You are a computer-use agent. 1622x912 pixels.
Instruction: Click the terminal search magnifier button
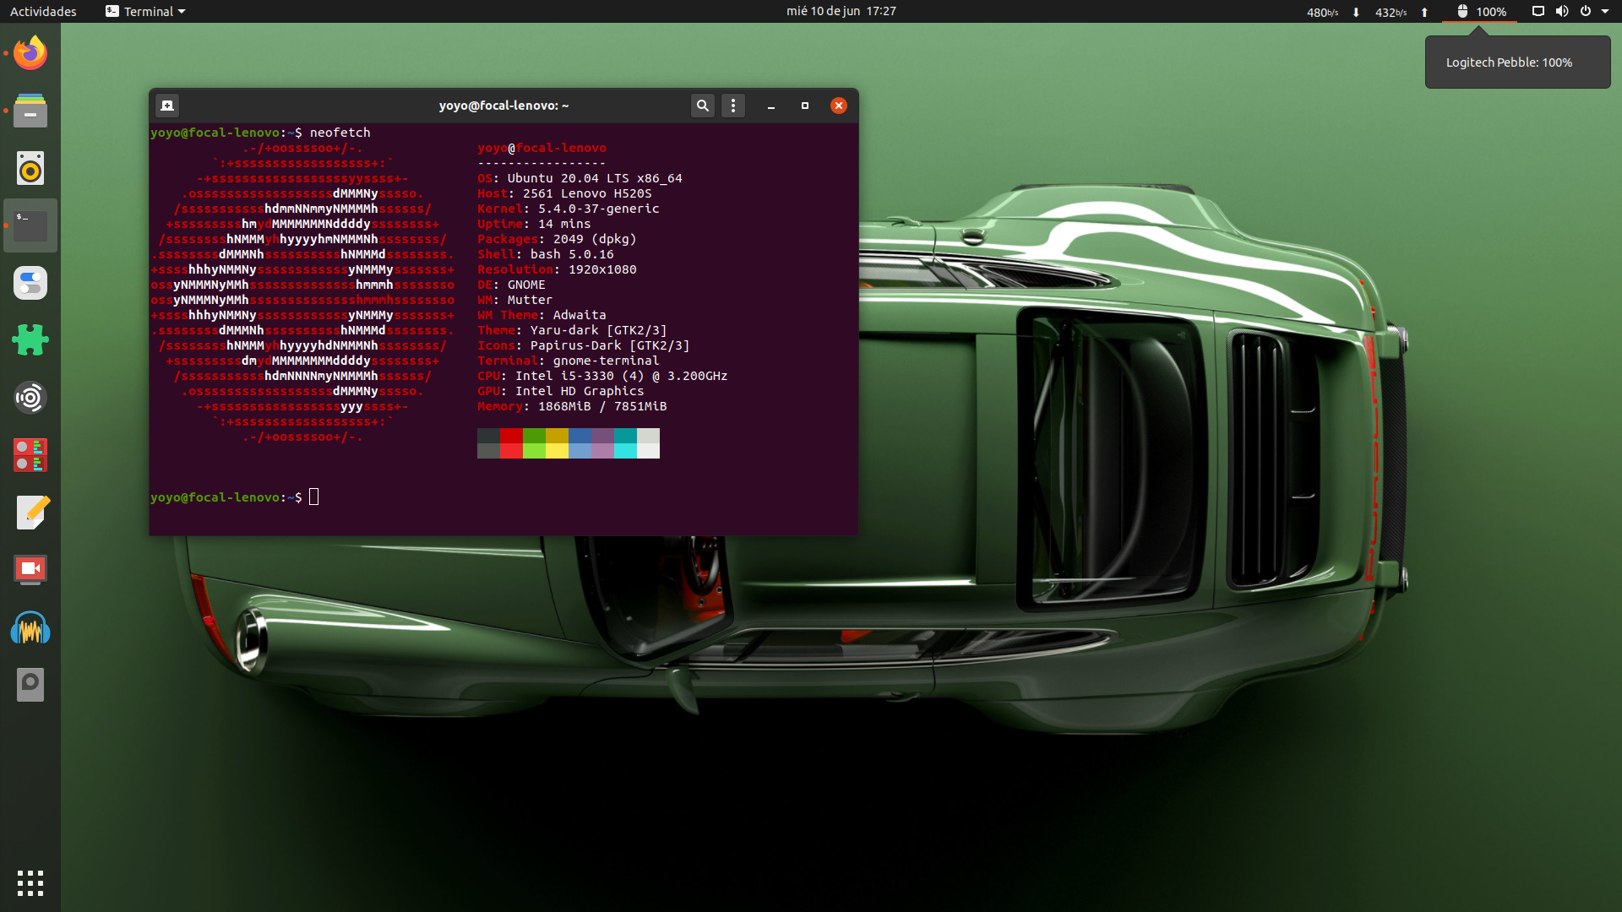702,106
